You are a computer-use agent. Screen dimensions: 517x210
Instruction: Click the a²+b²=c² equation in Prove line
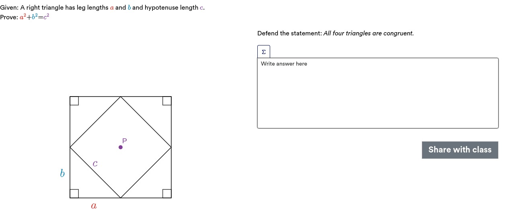[35, 17]
